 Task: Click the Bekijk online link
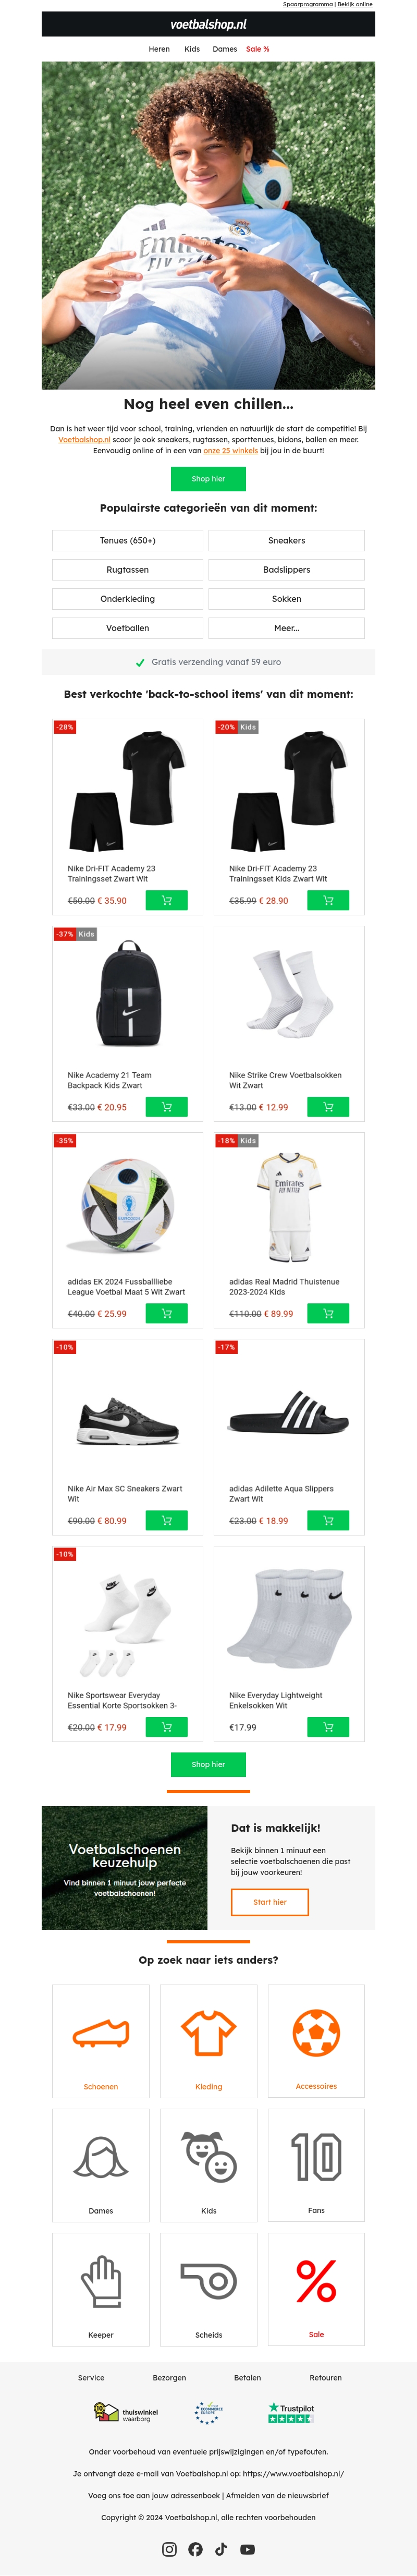pos(355,4)
